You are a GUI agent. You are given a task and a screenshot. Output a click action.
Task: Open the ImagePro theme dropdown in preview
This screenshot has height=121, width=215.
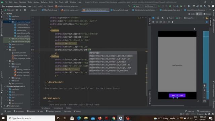coord(190,18)
